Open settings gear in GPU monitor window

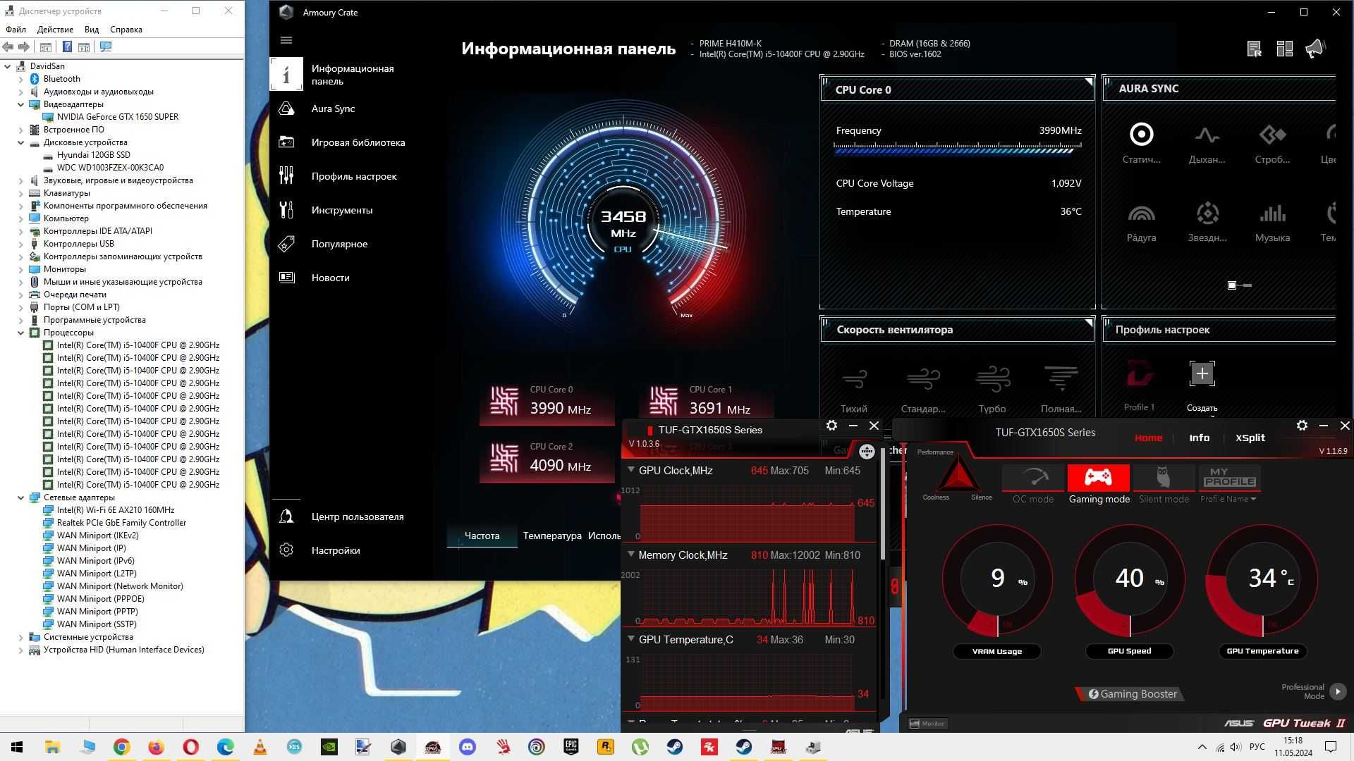point(831,426)
